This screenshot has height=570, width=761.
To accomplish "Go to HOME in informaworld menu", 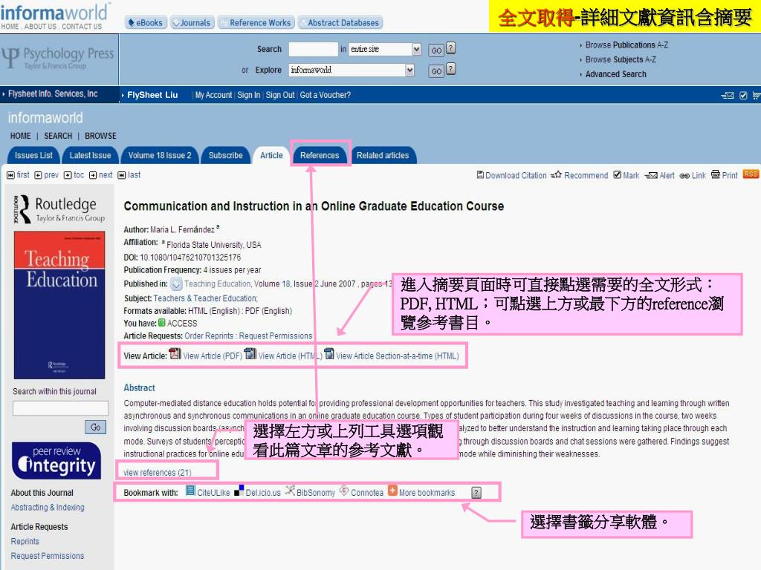I will coord(20,136).
